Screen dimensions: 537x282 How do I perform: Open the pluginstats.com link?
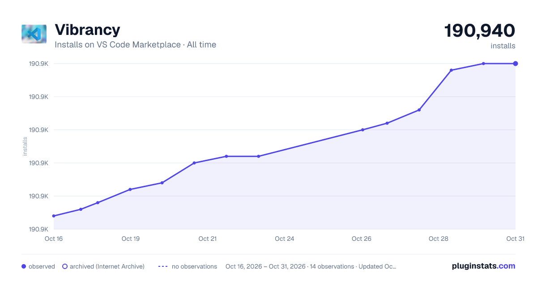pos(483,266)
